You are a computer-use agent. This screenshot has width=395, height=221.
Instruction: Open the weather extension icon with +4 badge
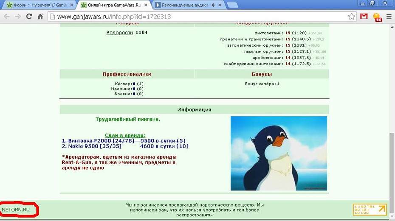(377, 17)
